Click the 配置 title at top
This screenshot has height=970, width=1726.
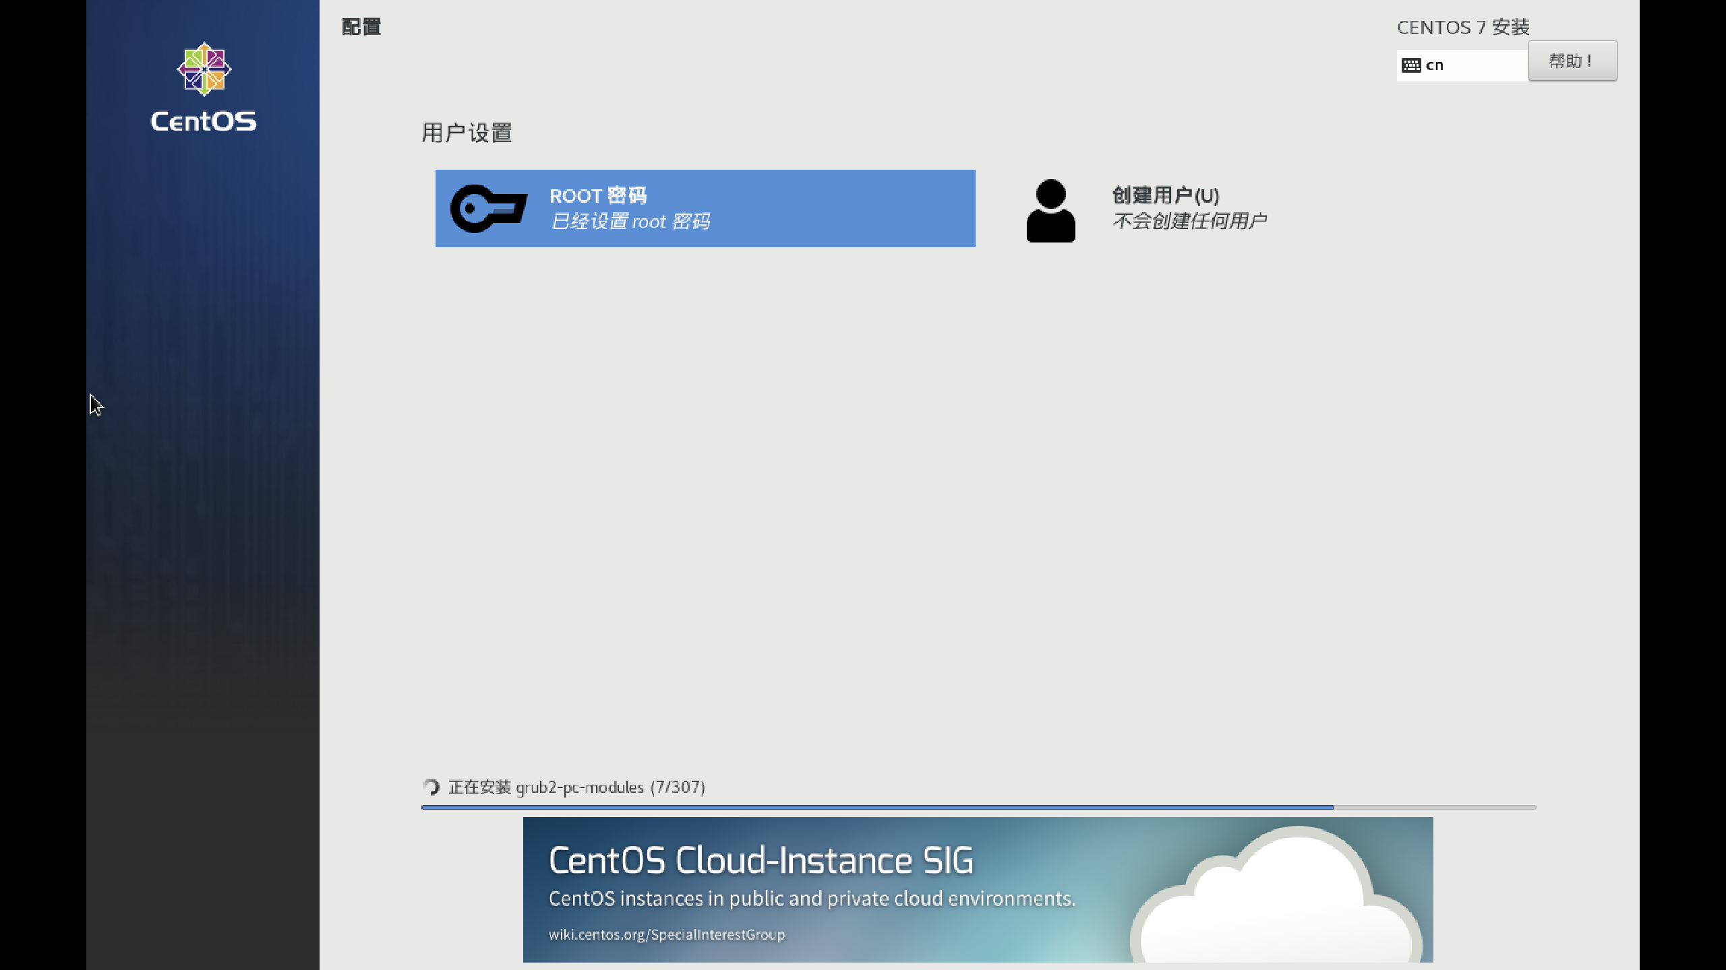(361, 27)
